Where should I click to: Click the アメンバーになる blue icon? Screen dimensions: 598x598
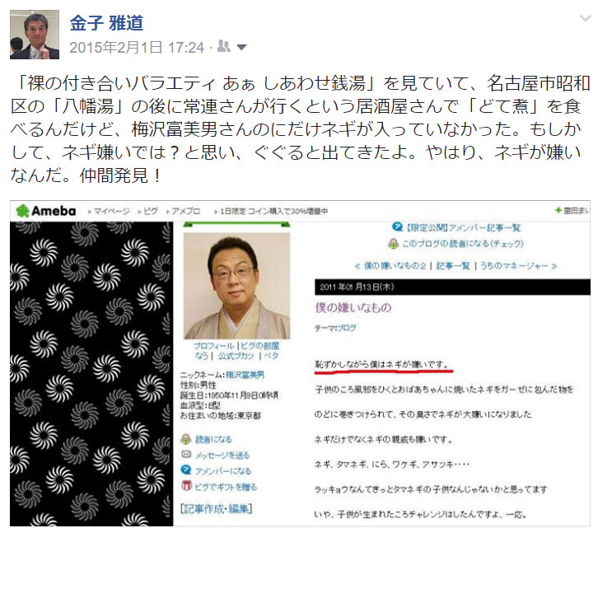(185, 470)
